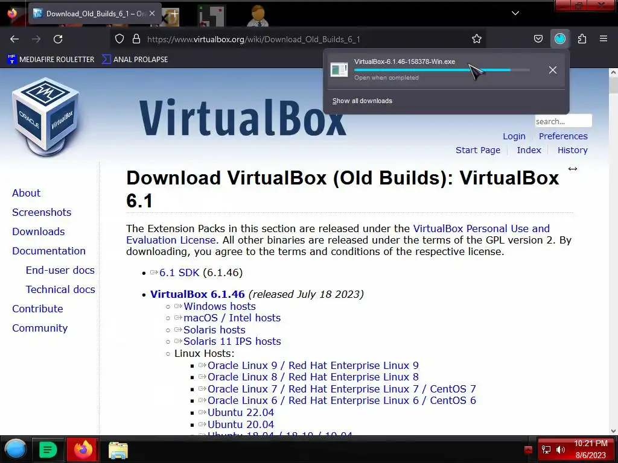Click Show all downloads
Image resolution: width=618 pixels, height=463 pixels.
click(x=362, y=101)
